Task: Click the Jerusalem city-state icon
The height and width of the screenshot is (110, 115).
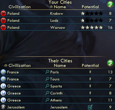Action: pos(3,107)
